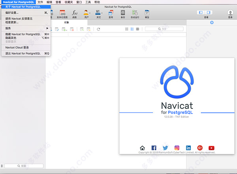This screenshot has width=237, height=174.
Task: Click the design table icon with pencil
Action: point(57,29)
